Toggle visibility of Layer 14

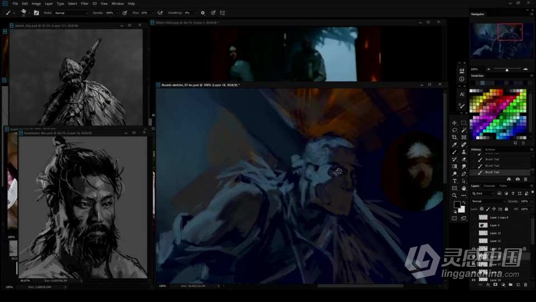pos(473,280)
